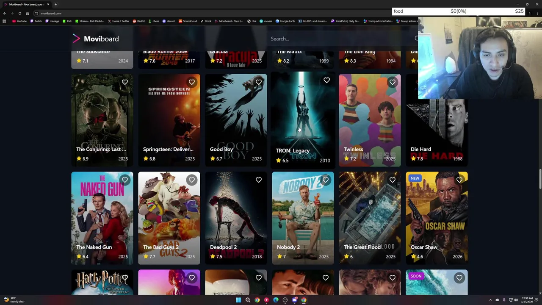The width and height of the screenshot is (542, 305).
Task: Open the Kick bookmark
Action: 67,21
